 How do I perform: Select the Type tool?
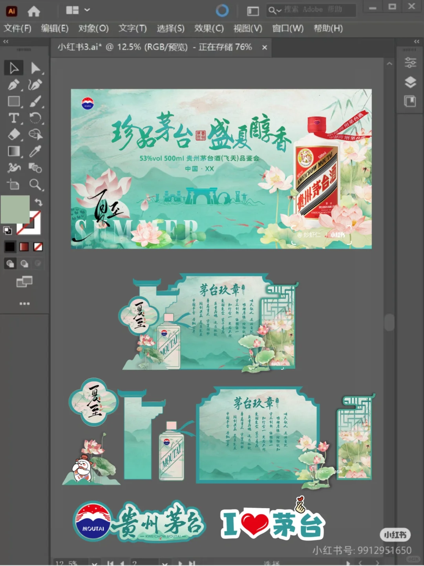click(14, 118)
